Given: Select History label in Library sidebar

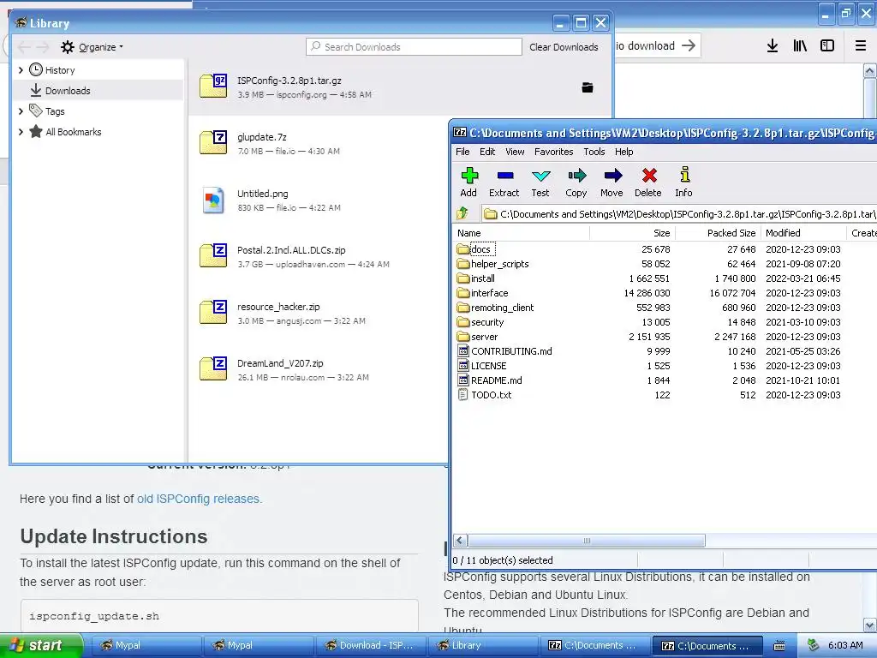Looking at the screenshot, I should (60, 70).
